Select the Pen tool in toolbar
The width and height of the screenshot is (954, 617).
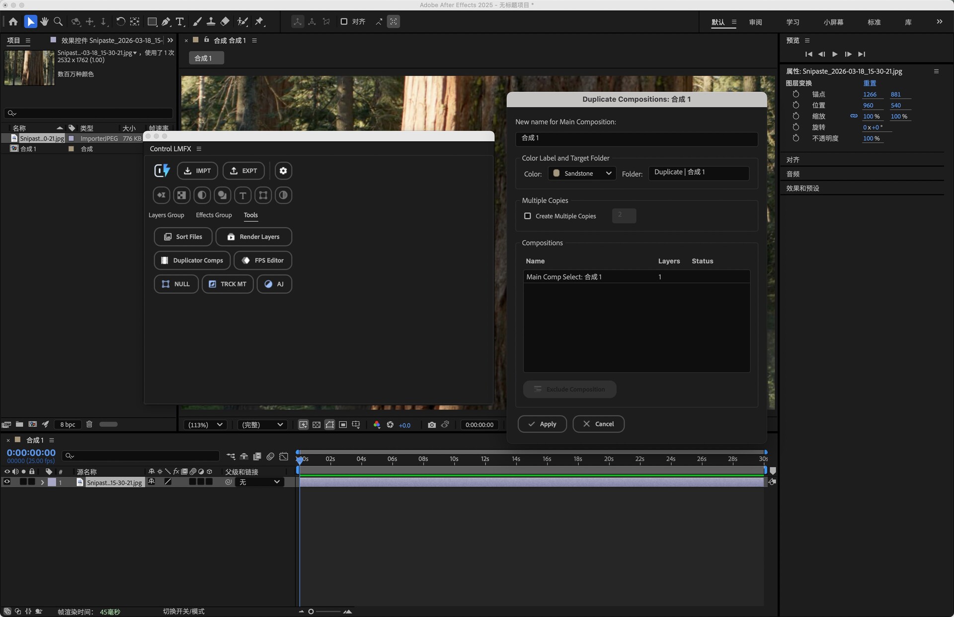[166, 22]
